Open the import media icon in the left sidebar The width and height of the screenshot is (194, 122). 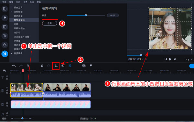pos(5,9)
